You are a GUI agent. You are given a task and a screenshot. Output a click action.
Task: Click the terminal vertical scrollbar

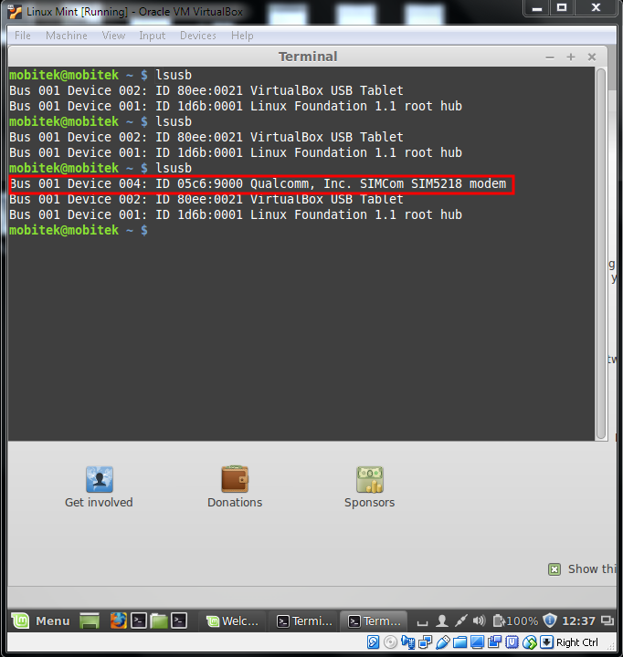pyautogui.click(x=601, y=246)
